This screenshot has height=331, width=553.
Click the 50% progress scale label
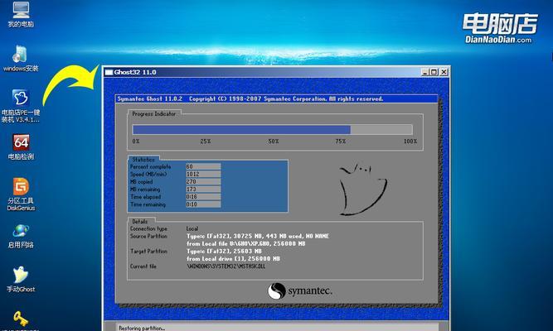(x=274, y=142)
